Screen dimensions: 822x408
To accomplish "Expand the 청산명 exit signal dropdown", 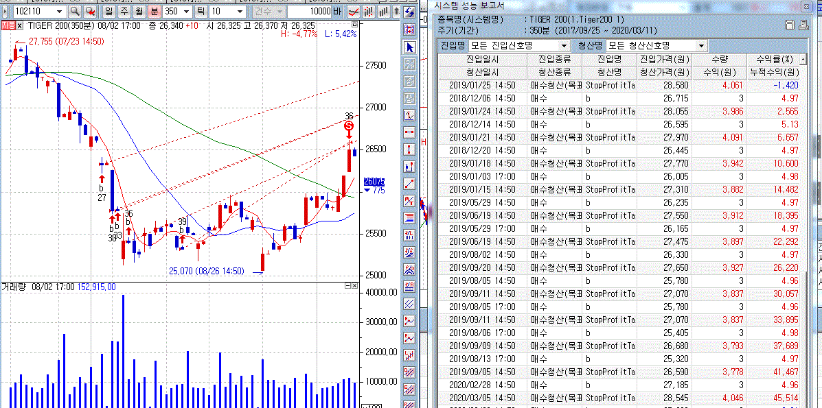I will click(x=700, y=46).
